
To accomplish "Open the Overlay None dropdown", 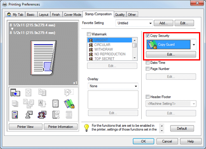I will tap(113, 86).
